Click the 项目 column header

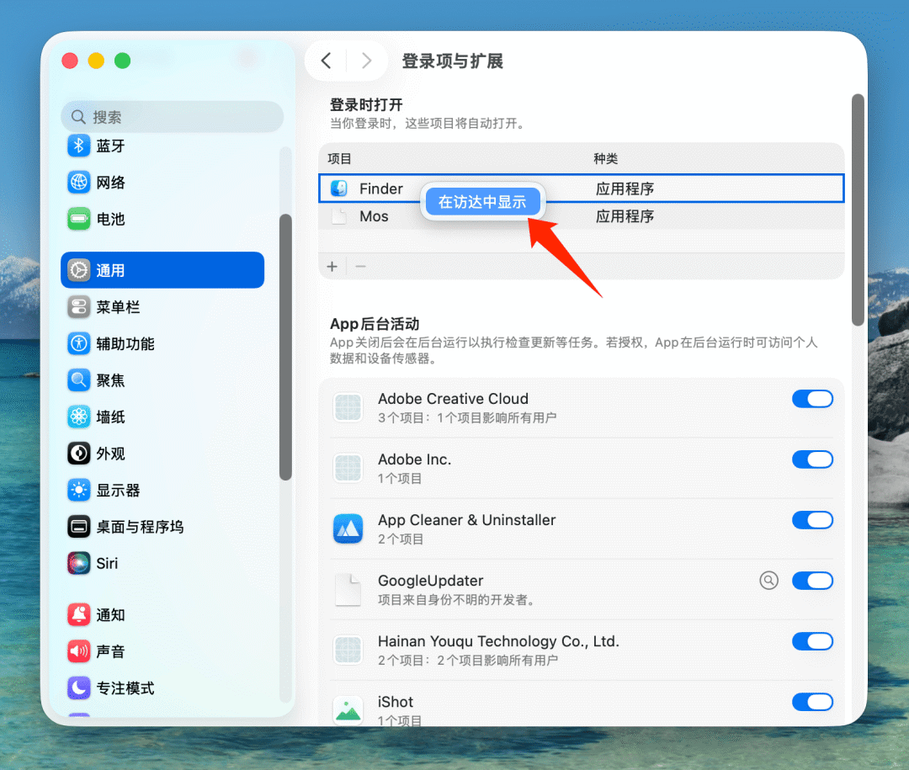[x=340, y=159]
